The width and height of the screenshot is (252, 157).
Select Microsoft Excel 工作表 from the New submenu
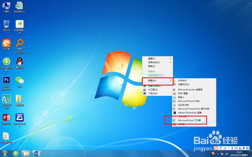190,120
